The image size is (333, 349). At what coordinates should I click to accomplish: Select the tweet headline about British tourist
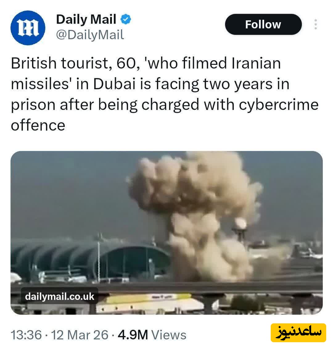[165, 94]
